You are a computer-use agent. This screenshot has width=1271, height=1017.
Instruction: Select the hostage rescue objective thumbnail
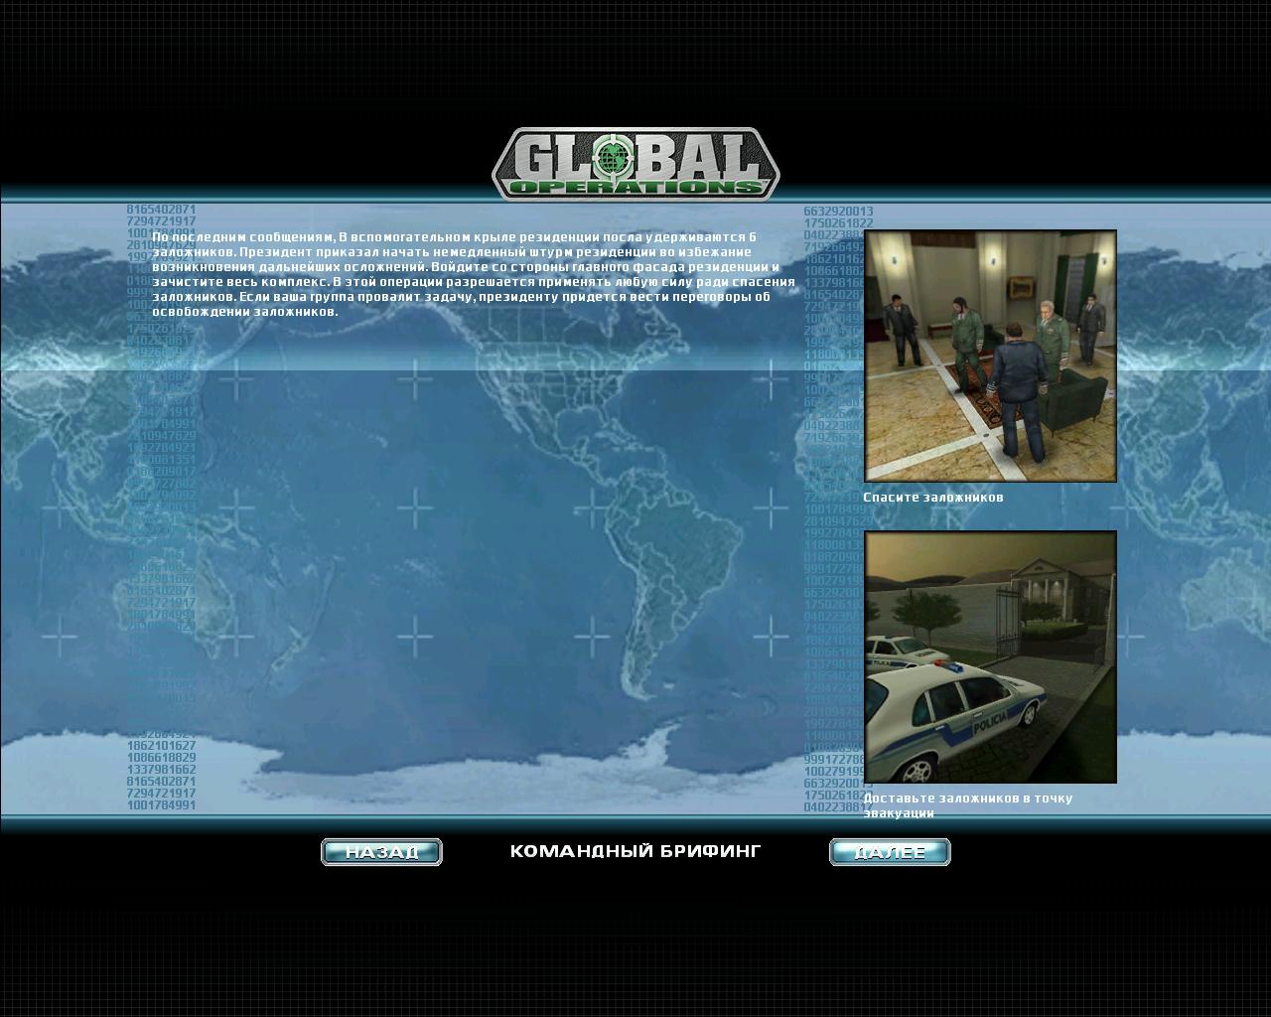pyautogui.click(x=990, y=356)
